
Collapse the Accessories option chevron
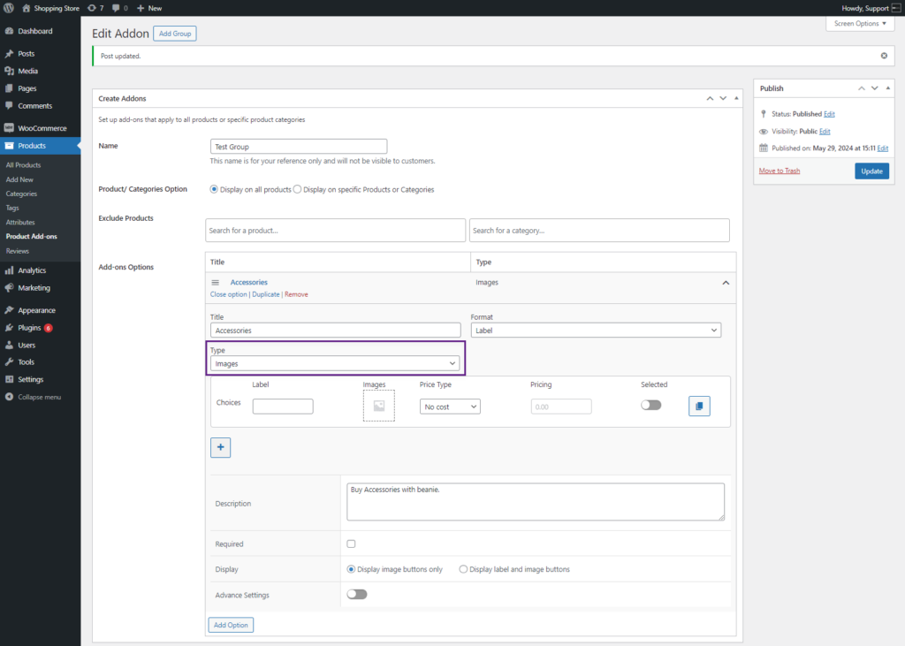pyautogui.click(x=726, y=283)
